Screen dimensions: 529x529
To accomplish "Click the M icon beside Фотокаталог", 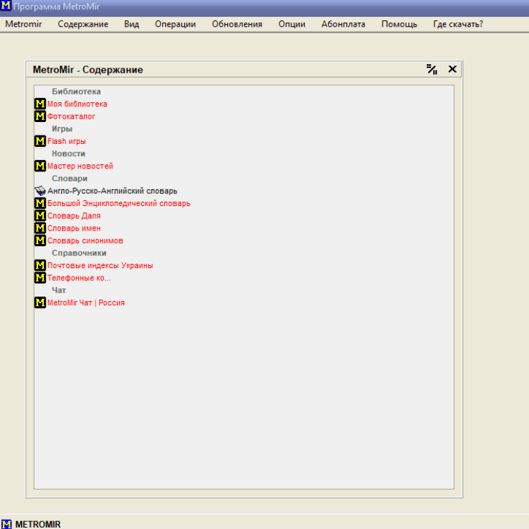I will (40, 116).
